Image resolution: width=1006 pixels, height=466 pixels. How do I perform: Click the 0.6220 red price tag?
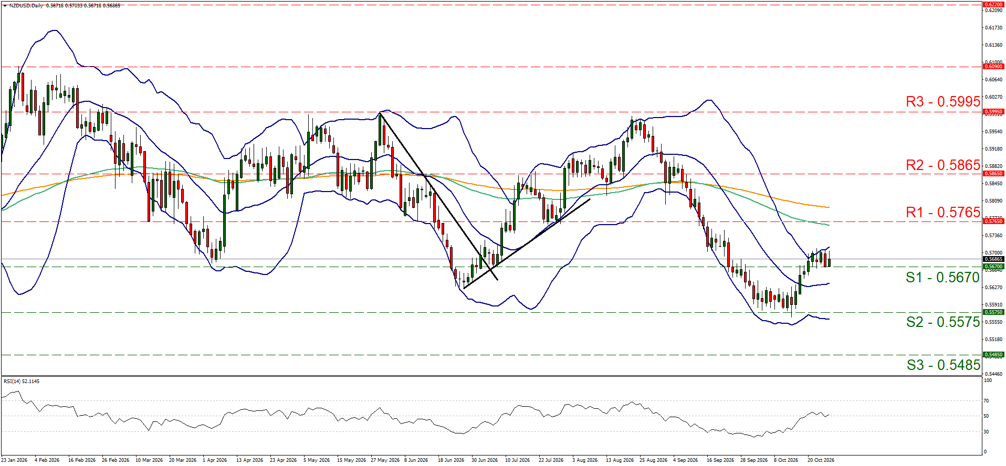[993, 5]
